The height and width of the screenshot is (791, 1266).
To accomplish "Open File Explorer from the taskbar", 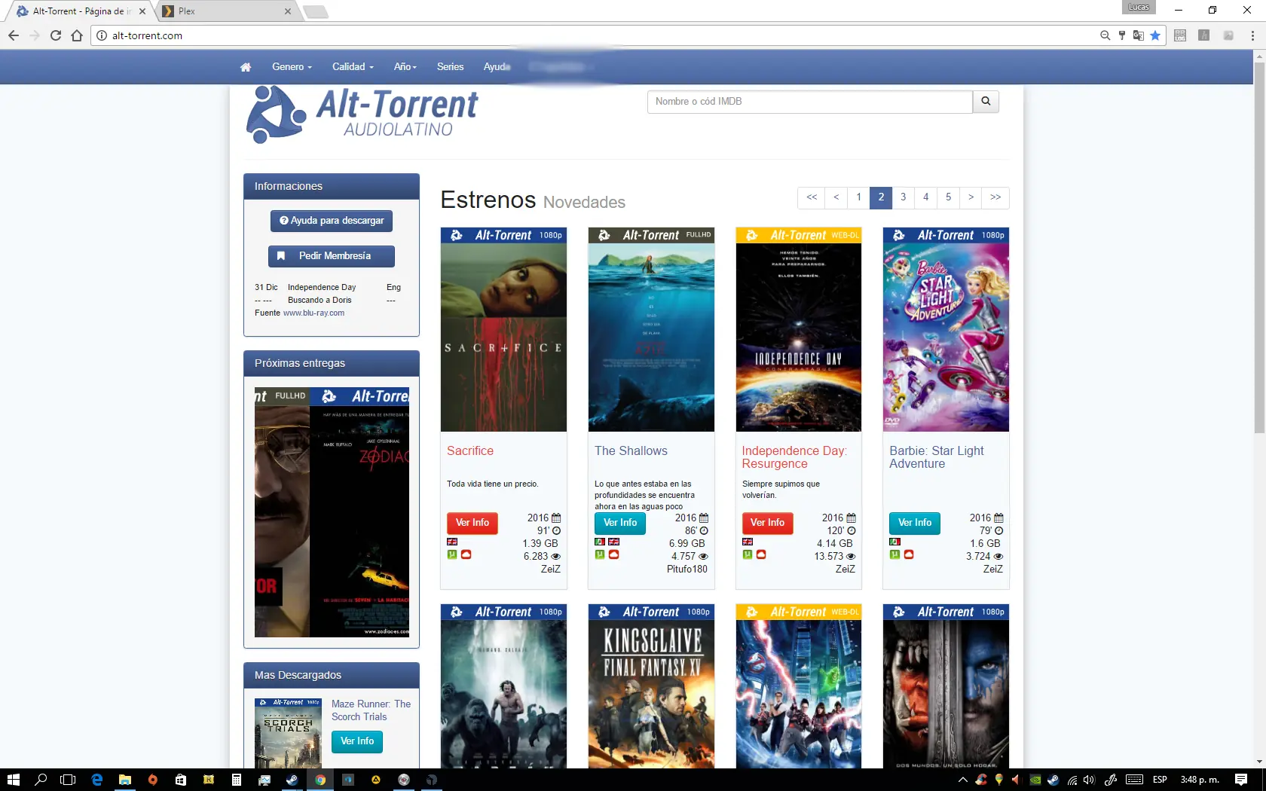I will [x=125, y=780].
